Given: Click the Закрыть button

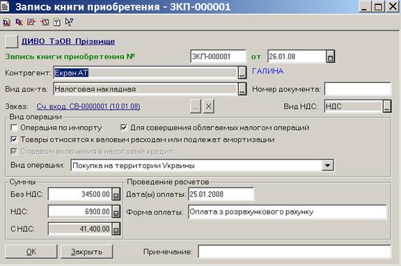Looking at the screenshot, I should pos(87,251).
